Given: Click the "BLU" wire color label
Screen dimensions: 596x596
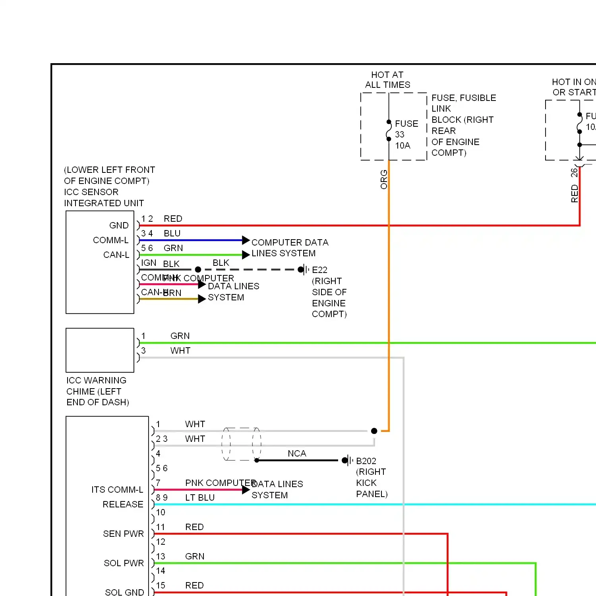Looking at the screenshot, I should click(x=172, y=233).
